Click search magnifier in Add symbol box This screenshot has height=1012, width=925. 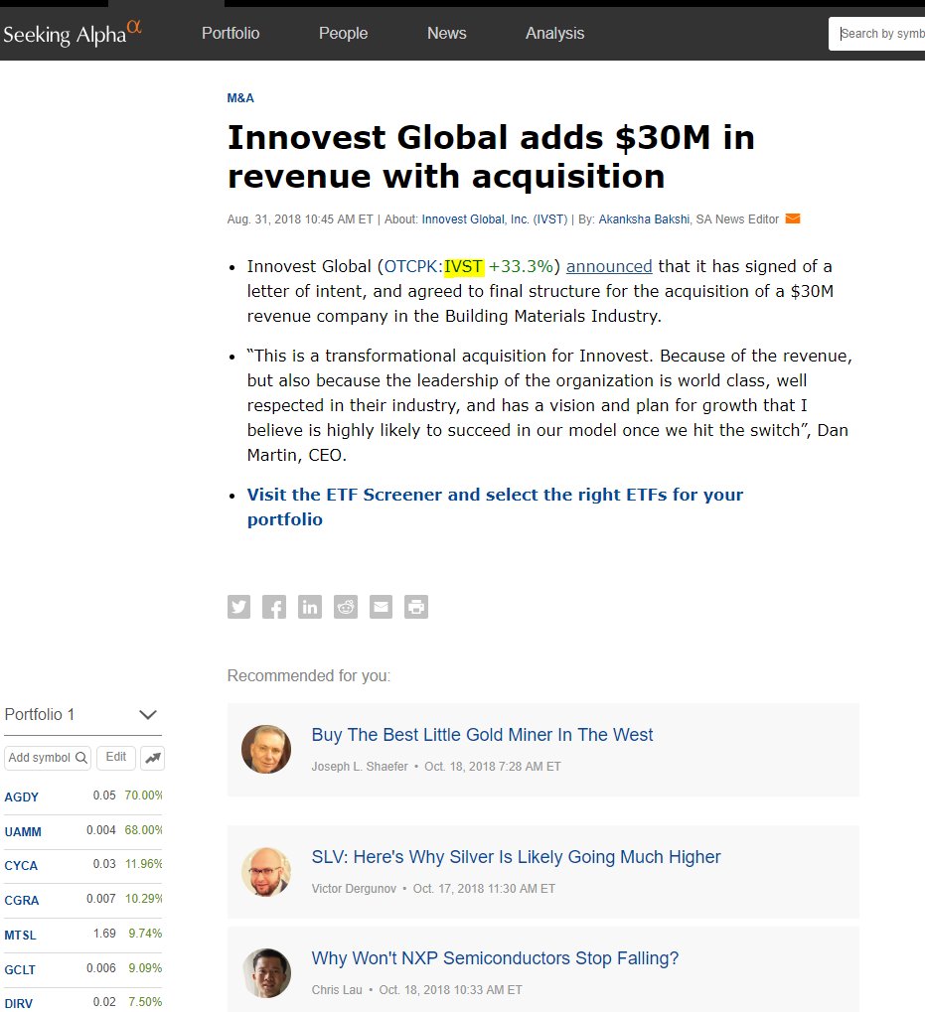[x=80, y=758]
